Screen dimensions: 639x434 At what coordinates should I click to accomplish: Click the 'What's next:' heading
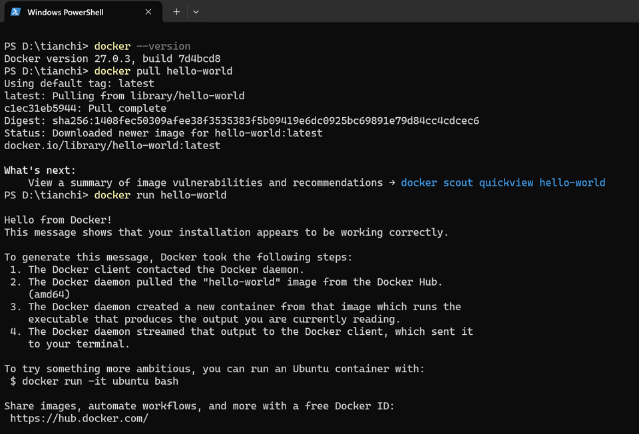[40, 170]
